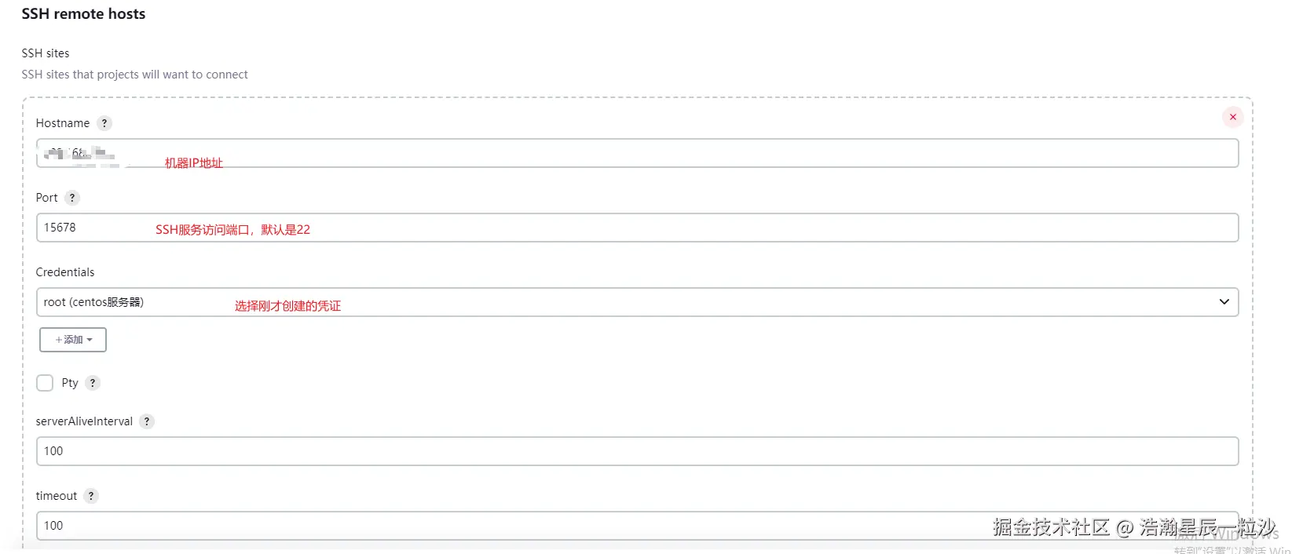Click the chevron arrow of Credentials select
The width and height of the screenshot is (1292, 554).
(x=1224, y=302)
